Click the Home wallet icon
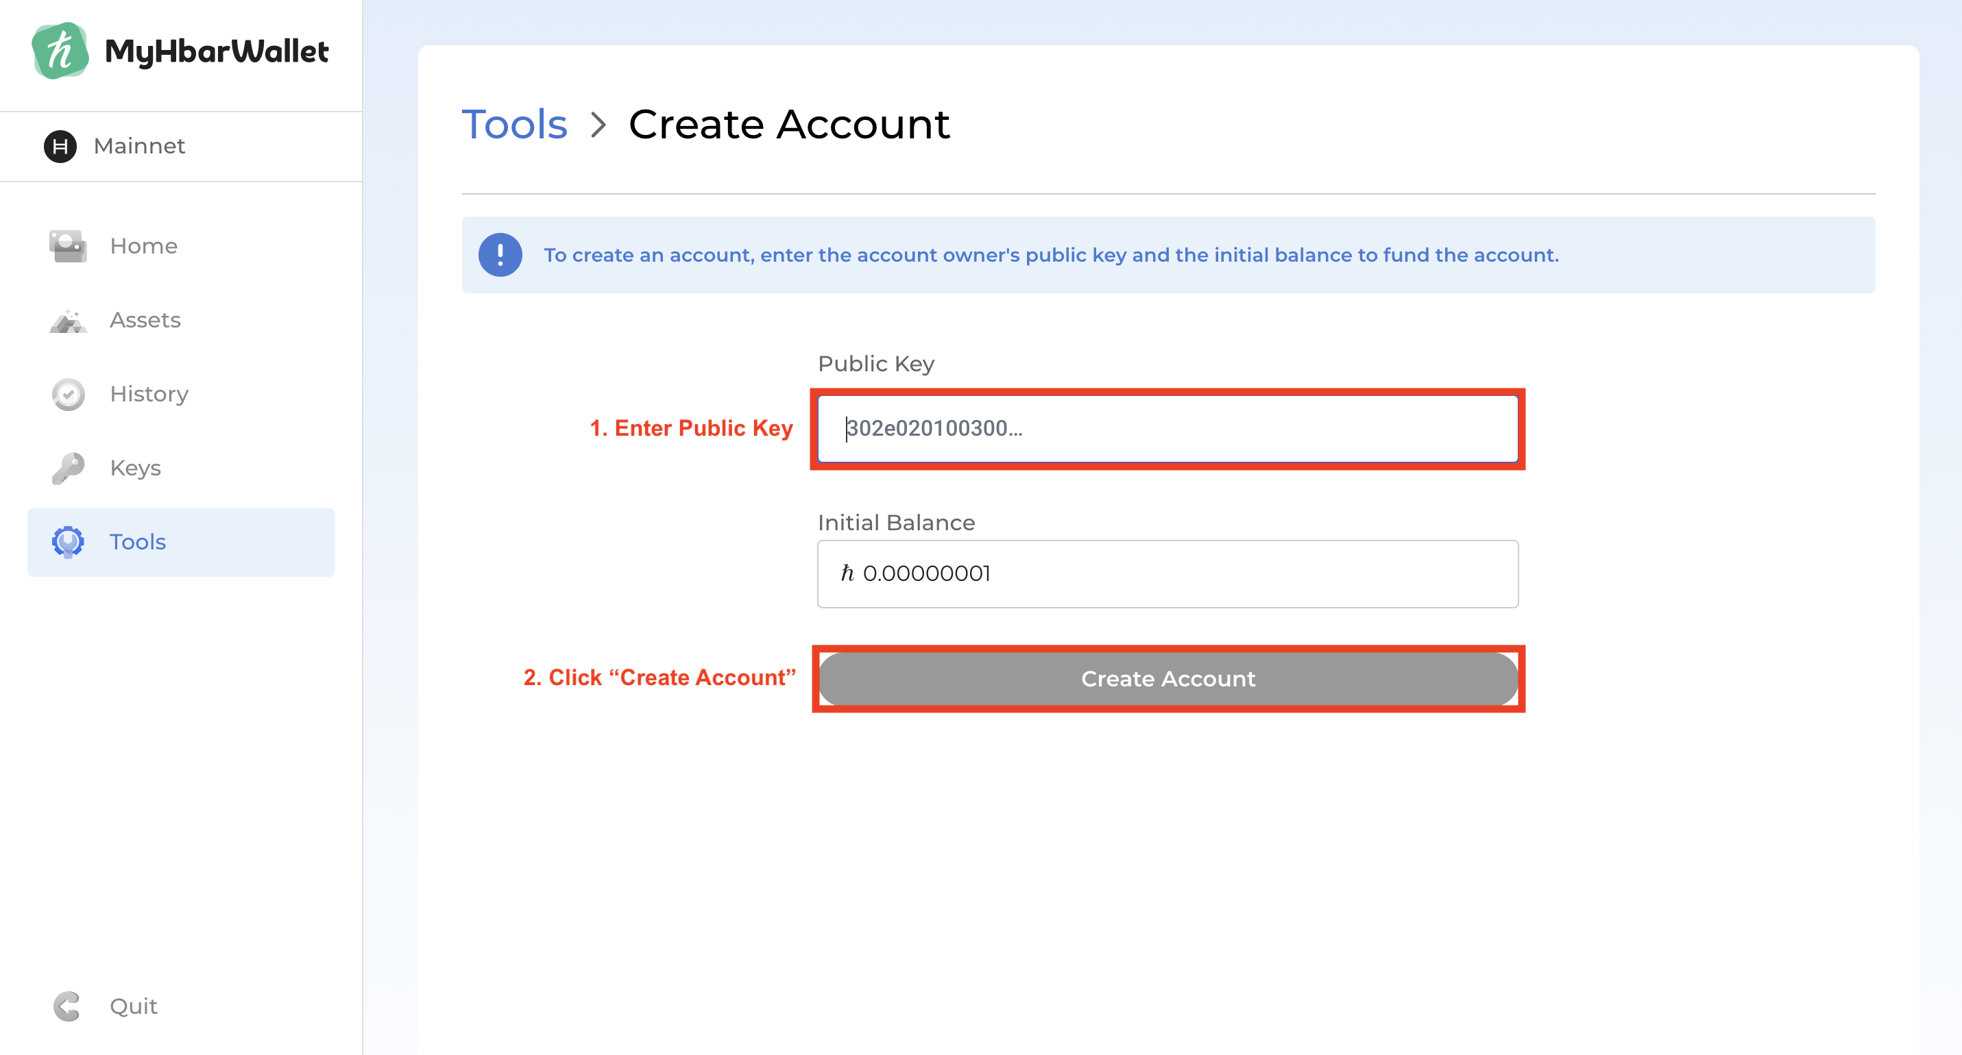The height and width of the screenshot is (1055, 1962). point(68,246)
